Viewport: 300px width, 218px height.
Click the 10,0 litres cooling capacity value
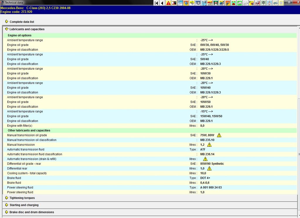coord(203,173)
